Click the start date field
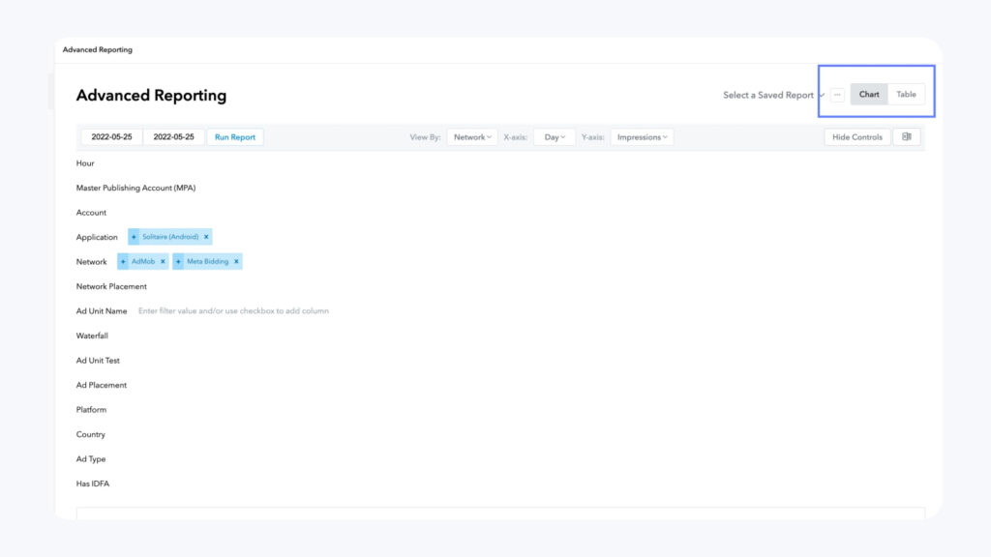The width and height of the screenshot is (991, 557). 112,137
